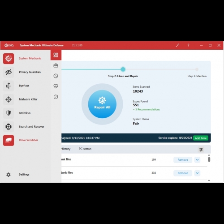Open the dashboard grid icon
Viewport: 224px width, 224px height.
56,55
